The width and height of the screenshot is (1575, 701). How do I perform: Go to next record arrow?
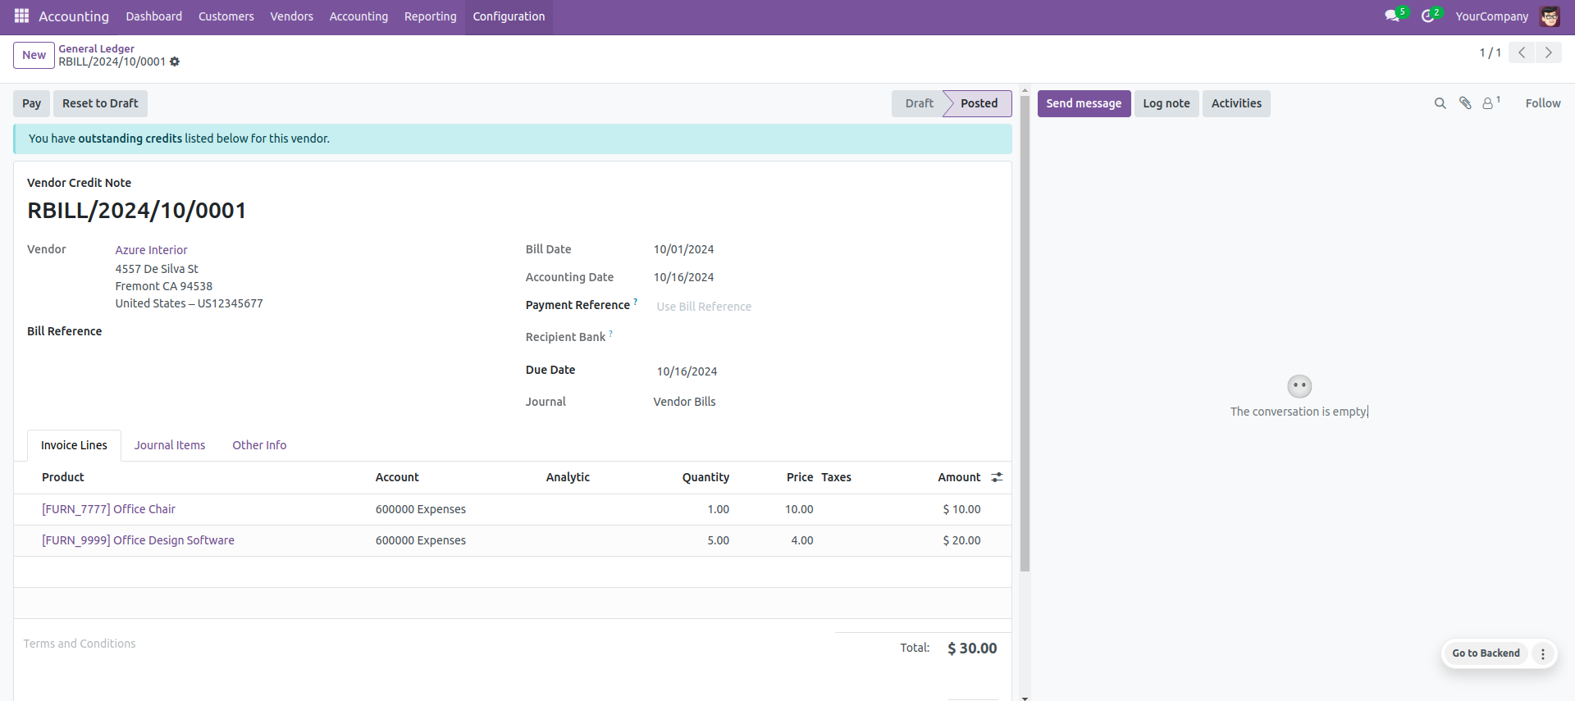(1548, 52)
